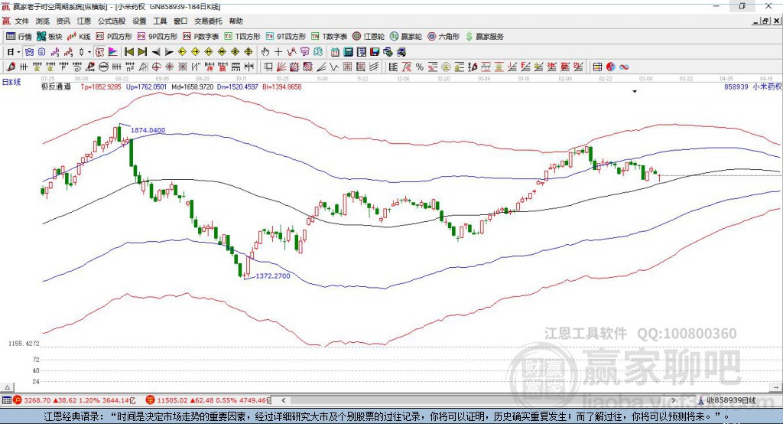
Task: Open the 江恩轮 Gann wheel
Action: coord(368,37)
